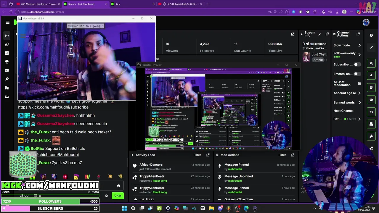Switch to the Stream - Kick Dashboard tab
Viewport: 379px width, 213px height.
click(x=85, y=4)
